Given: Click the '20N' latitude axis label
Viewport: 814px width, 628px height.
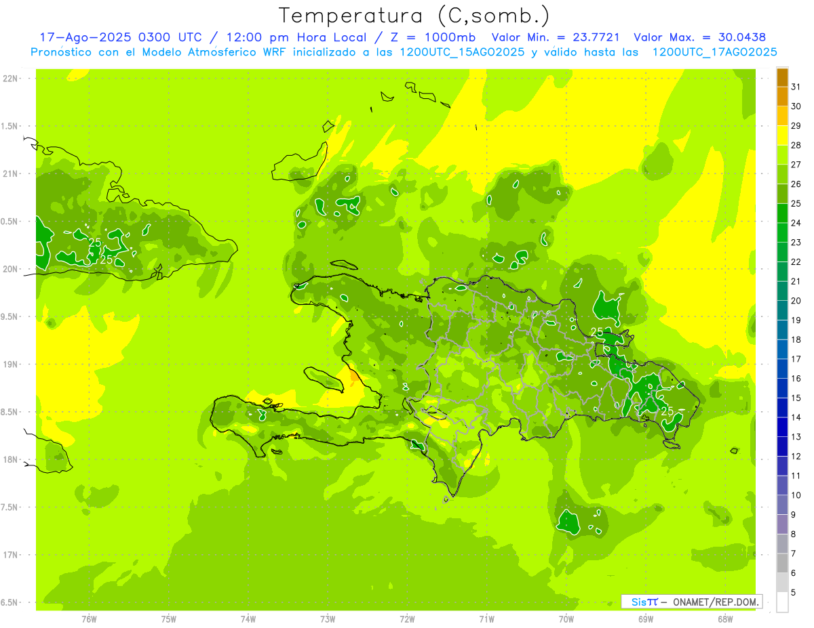Looking at the screenshot, I should pyautogui.click(x=11, y=269).
